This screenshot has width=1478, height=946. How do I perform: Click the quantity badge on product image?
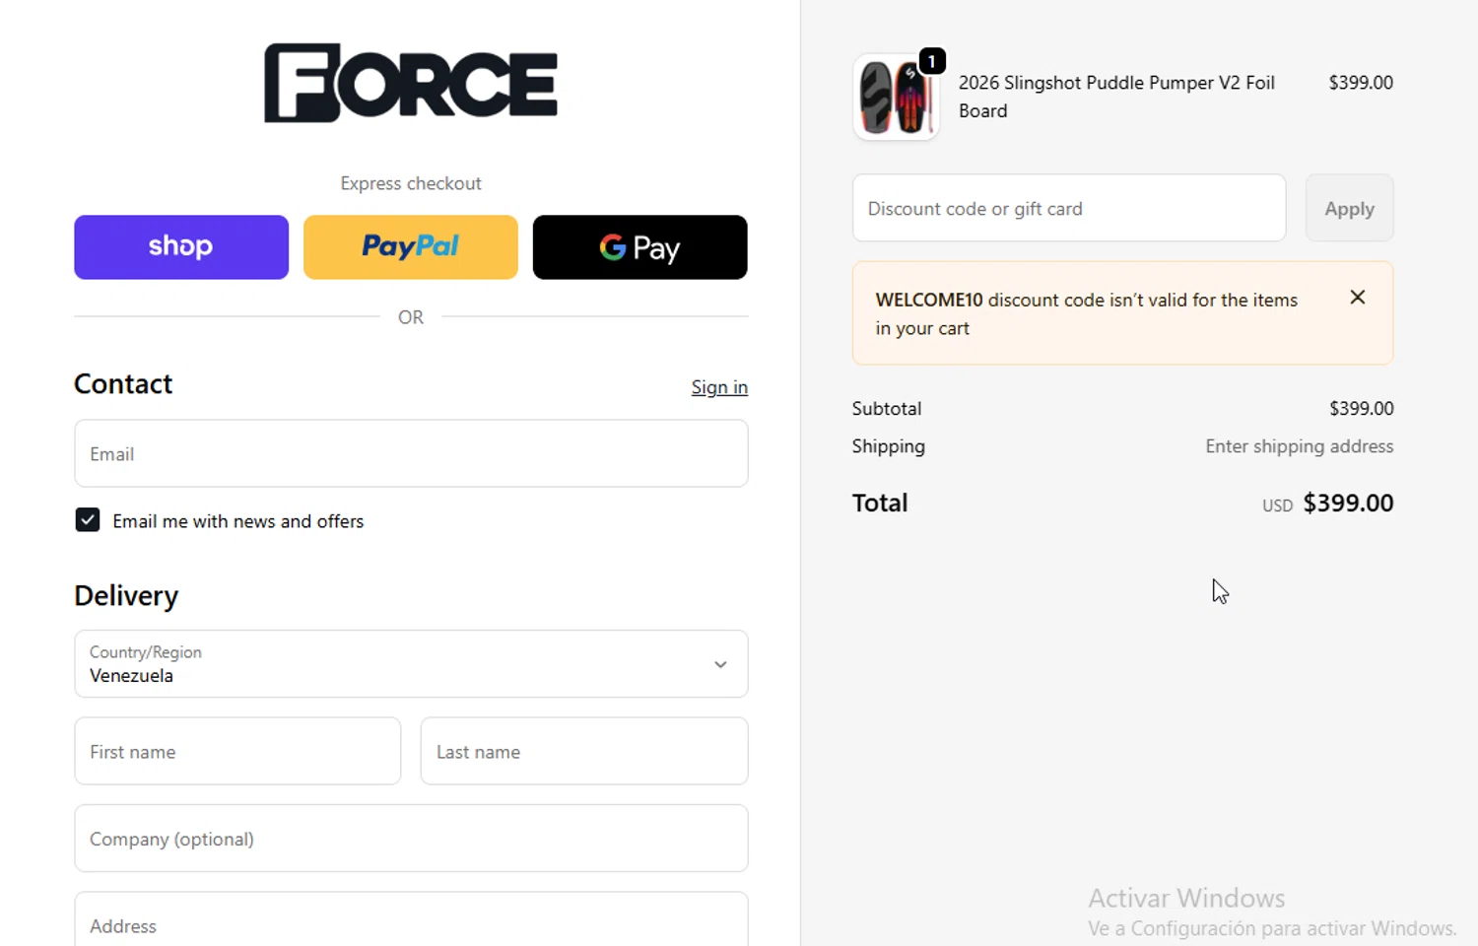click(x=932, y=61)
